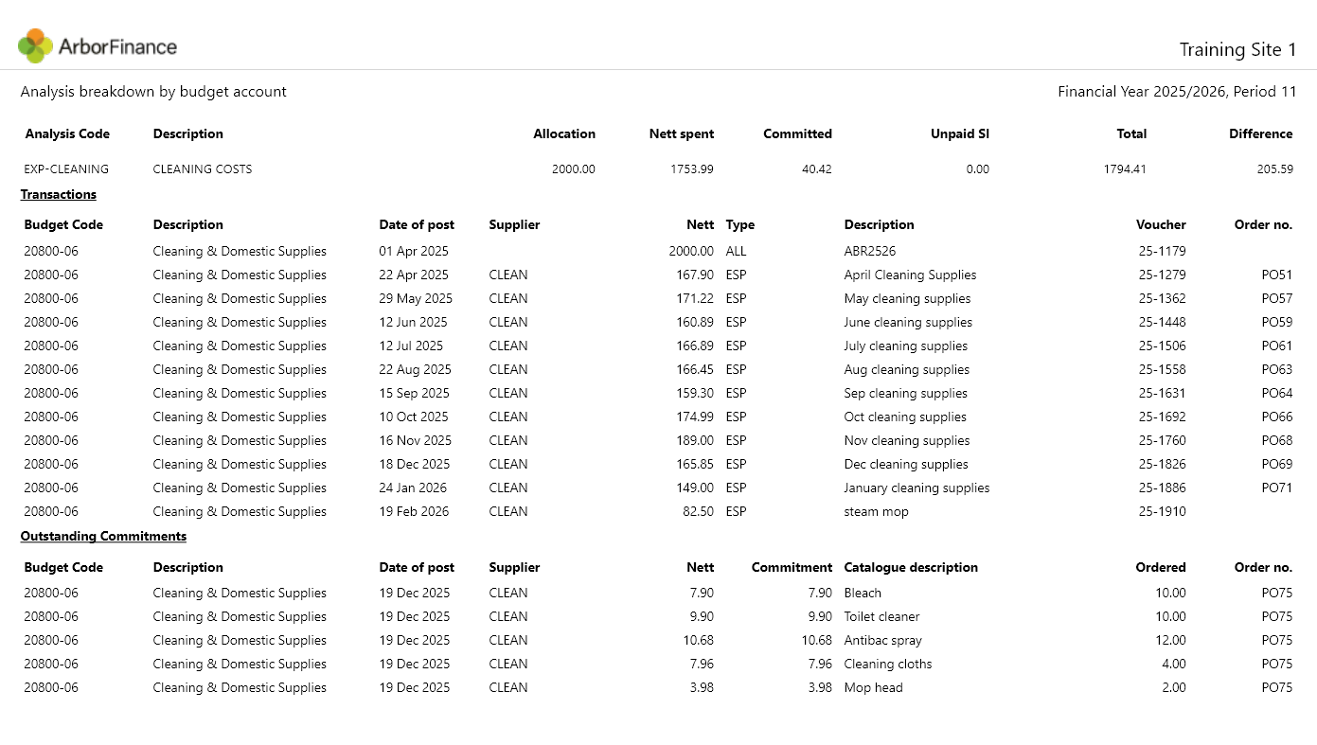This screenshot has width=1317, height=745.
Task: Click the Outstanding Commitments heading
Action: pyautogui.click(x=103, y=536)
